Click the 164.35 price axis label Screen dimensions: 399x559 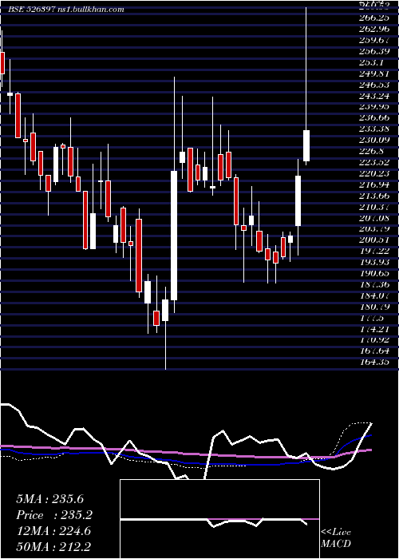(373, 363)
